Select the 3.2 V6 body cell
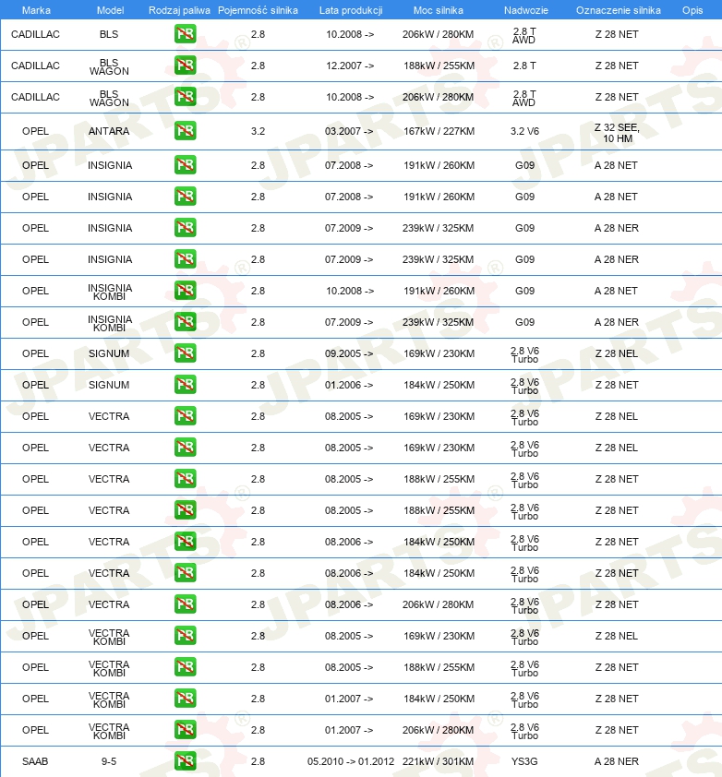 [x=524, y=131]
